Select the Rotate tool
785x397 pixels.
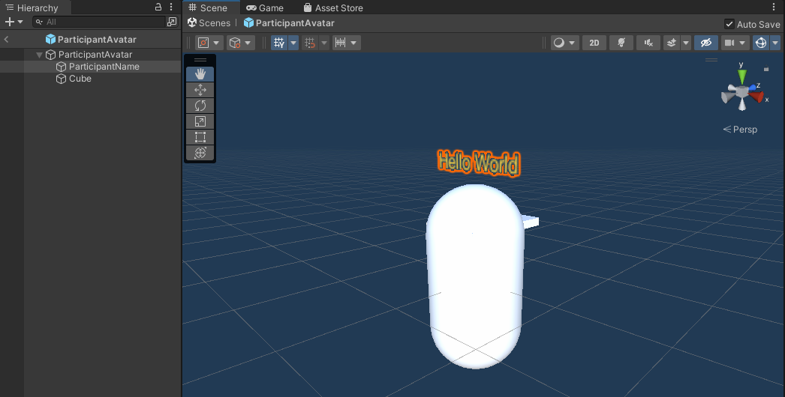pyautogui.click(x=200, y=106)
